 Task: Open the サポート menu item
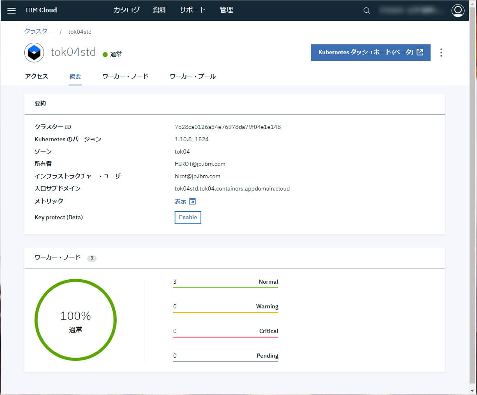click(x=193, y=10)
